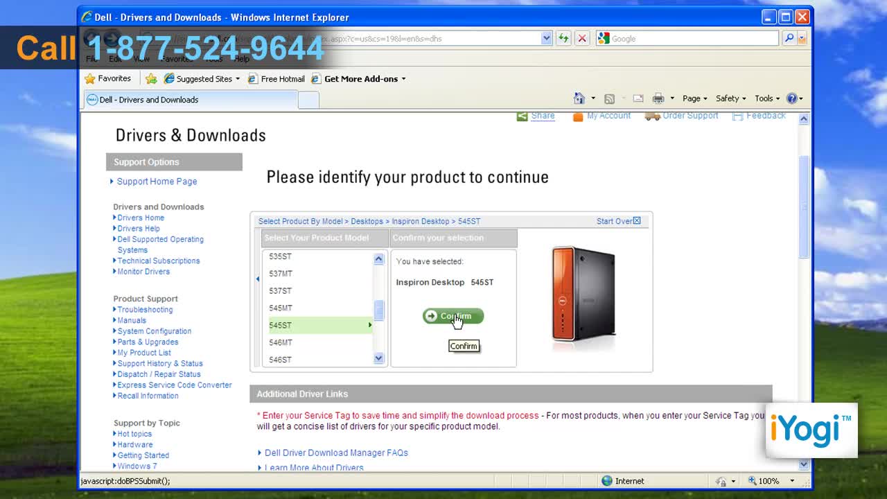887x499 pixels.
Task: Open Dell Driver Download Manager FAQs
Action: 336,453
